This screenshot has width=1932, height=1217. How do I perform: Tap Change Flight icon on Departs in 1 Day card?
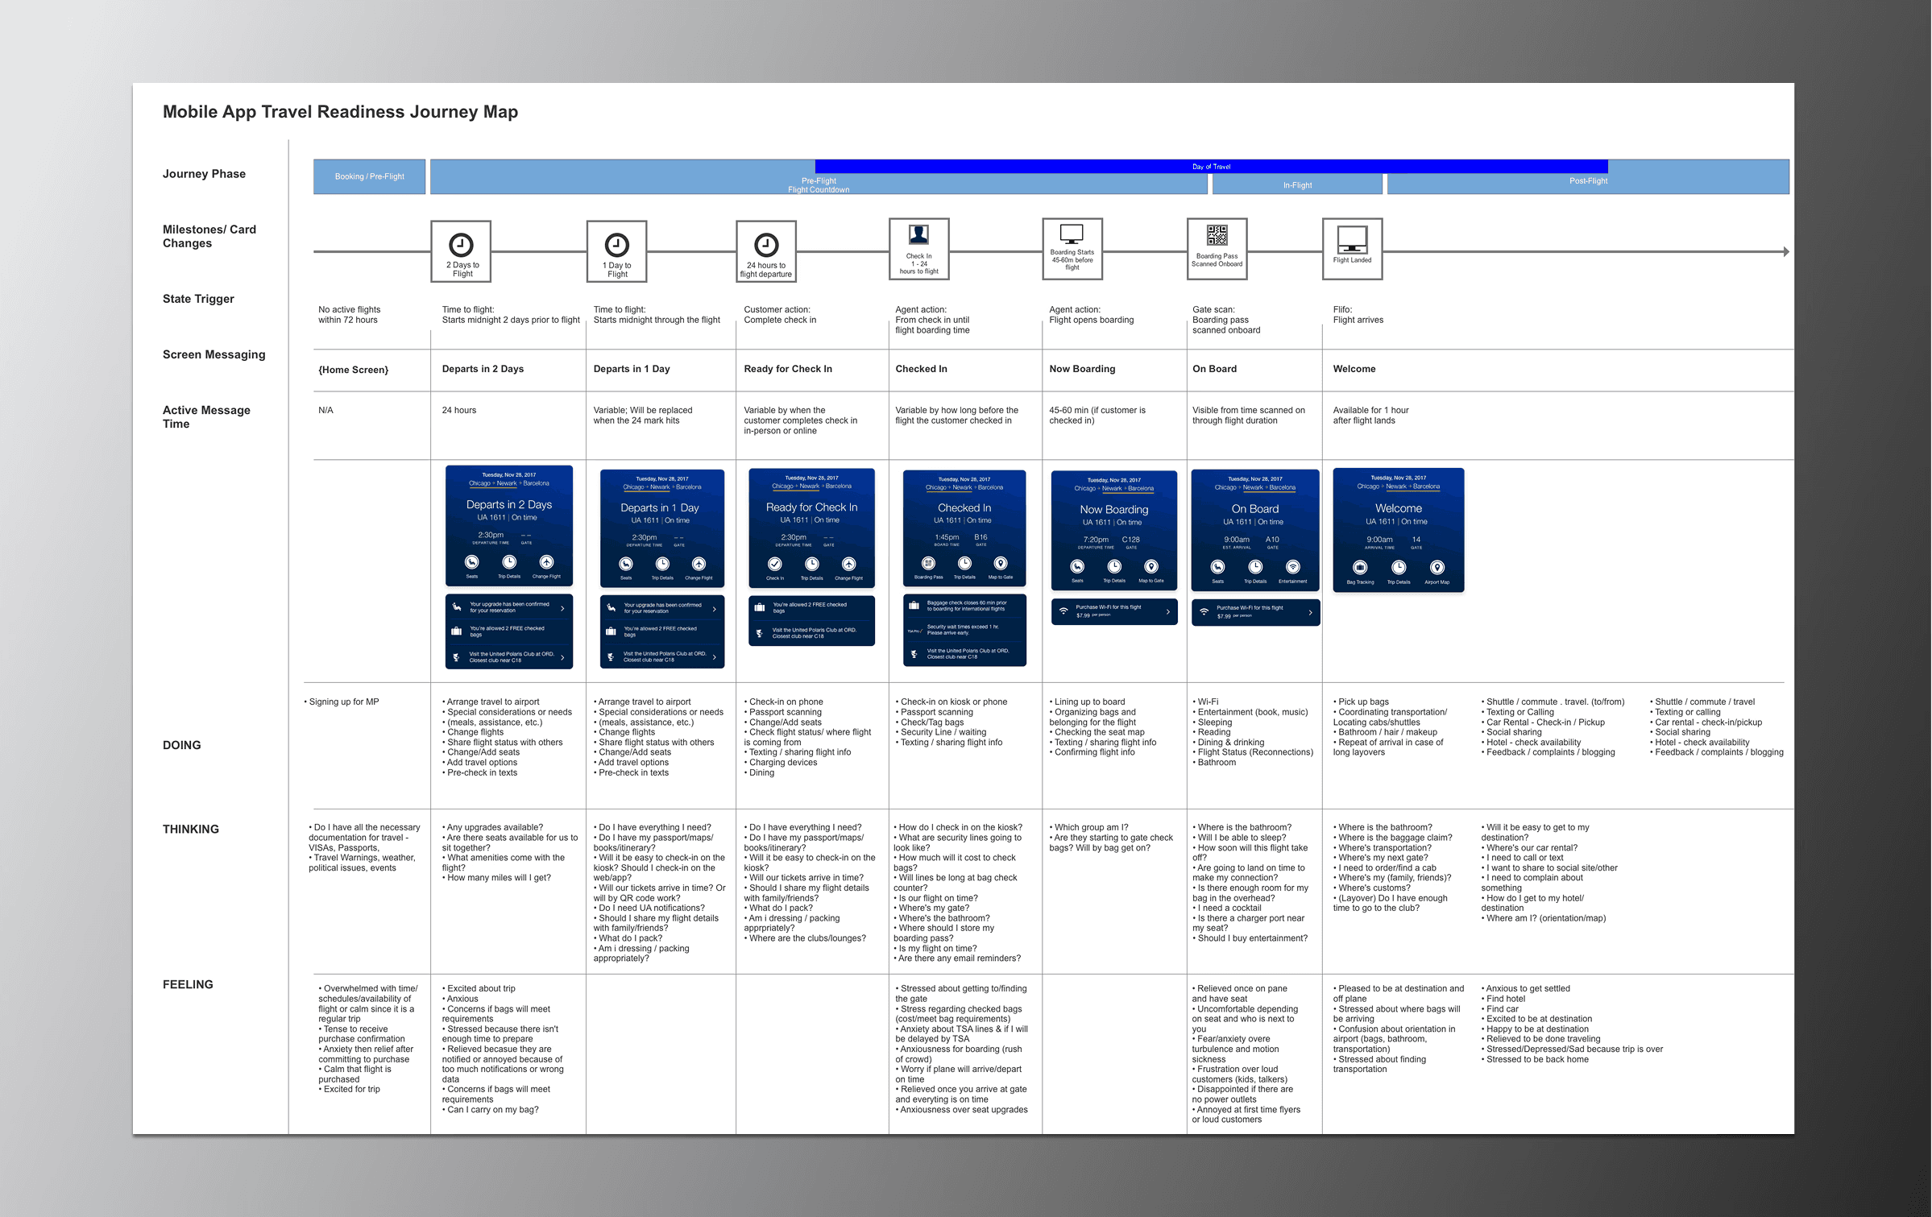click(699, 565)
